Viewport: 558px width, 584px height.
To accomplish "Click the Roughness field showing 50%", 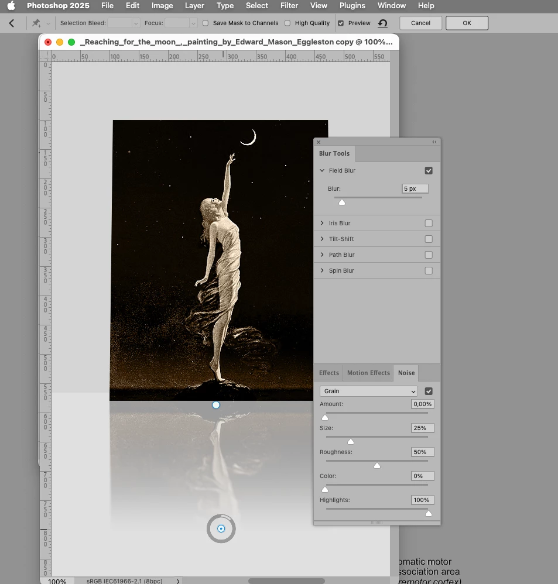I will pyautogui.click(x=423, y=452).
